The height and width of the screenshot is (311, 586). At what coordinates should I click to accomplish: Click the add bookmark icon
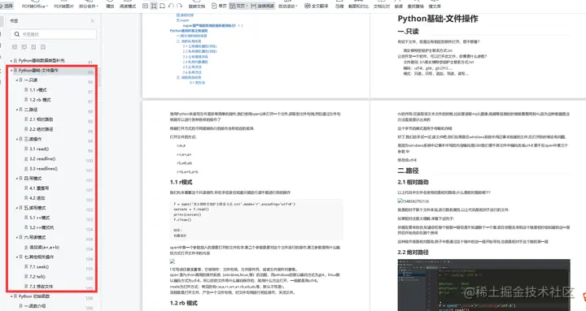click(33, 47)
